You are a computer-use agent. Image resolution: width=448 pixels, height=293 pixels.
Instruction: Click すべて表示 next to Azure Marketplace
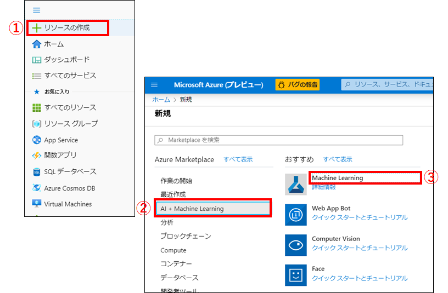pos(238,159)
